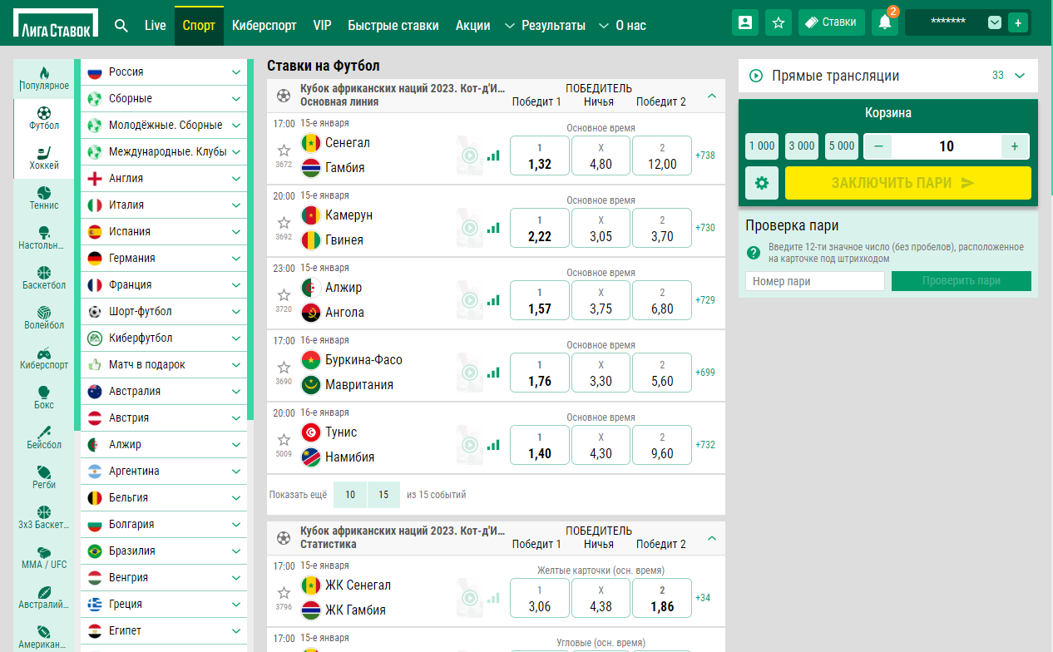The width and height of the screenshot is (1053, 652).
Task: Select Бокс in the sports sidebar
Action: pyautogui.click(x=44, y=398)
